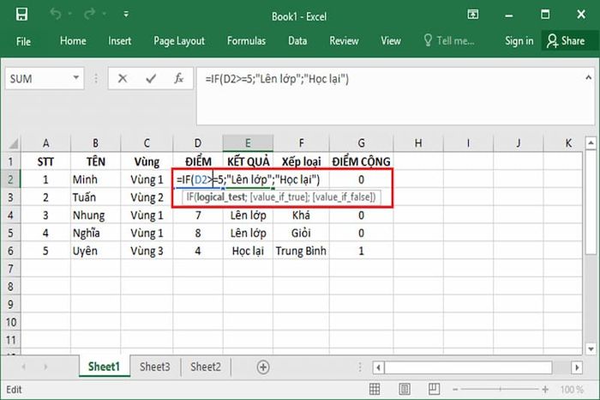This screenshot has height=400, width=600.
Task: Switch to the Insert tab
Action: click(119, 41)
